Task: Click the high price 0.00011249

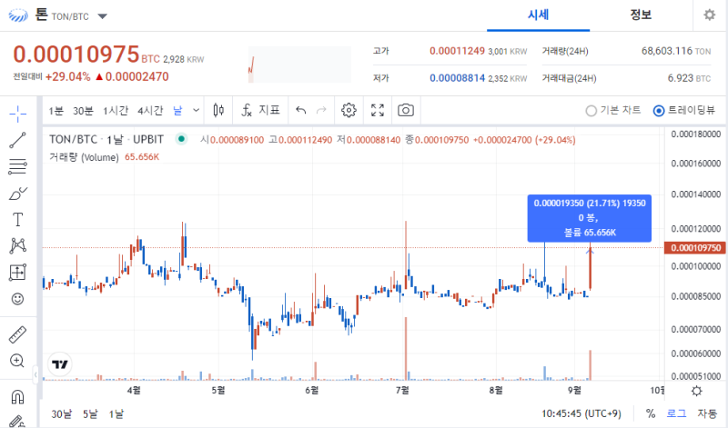Action: click(x=458, y=51)
